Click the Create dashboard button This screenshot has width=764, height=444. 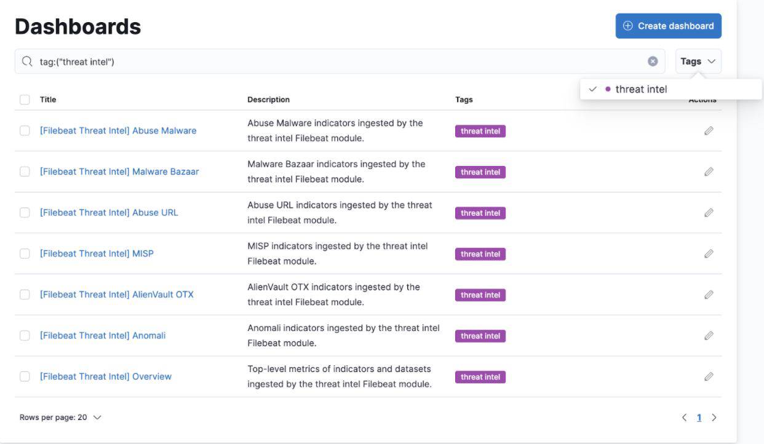point(668,26)
